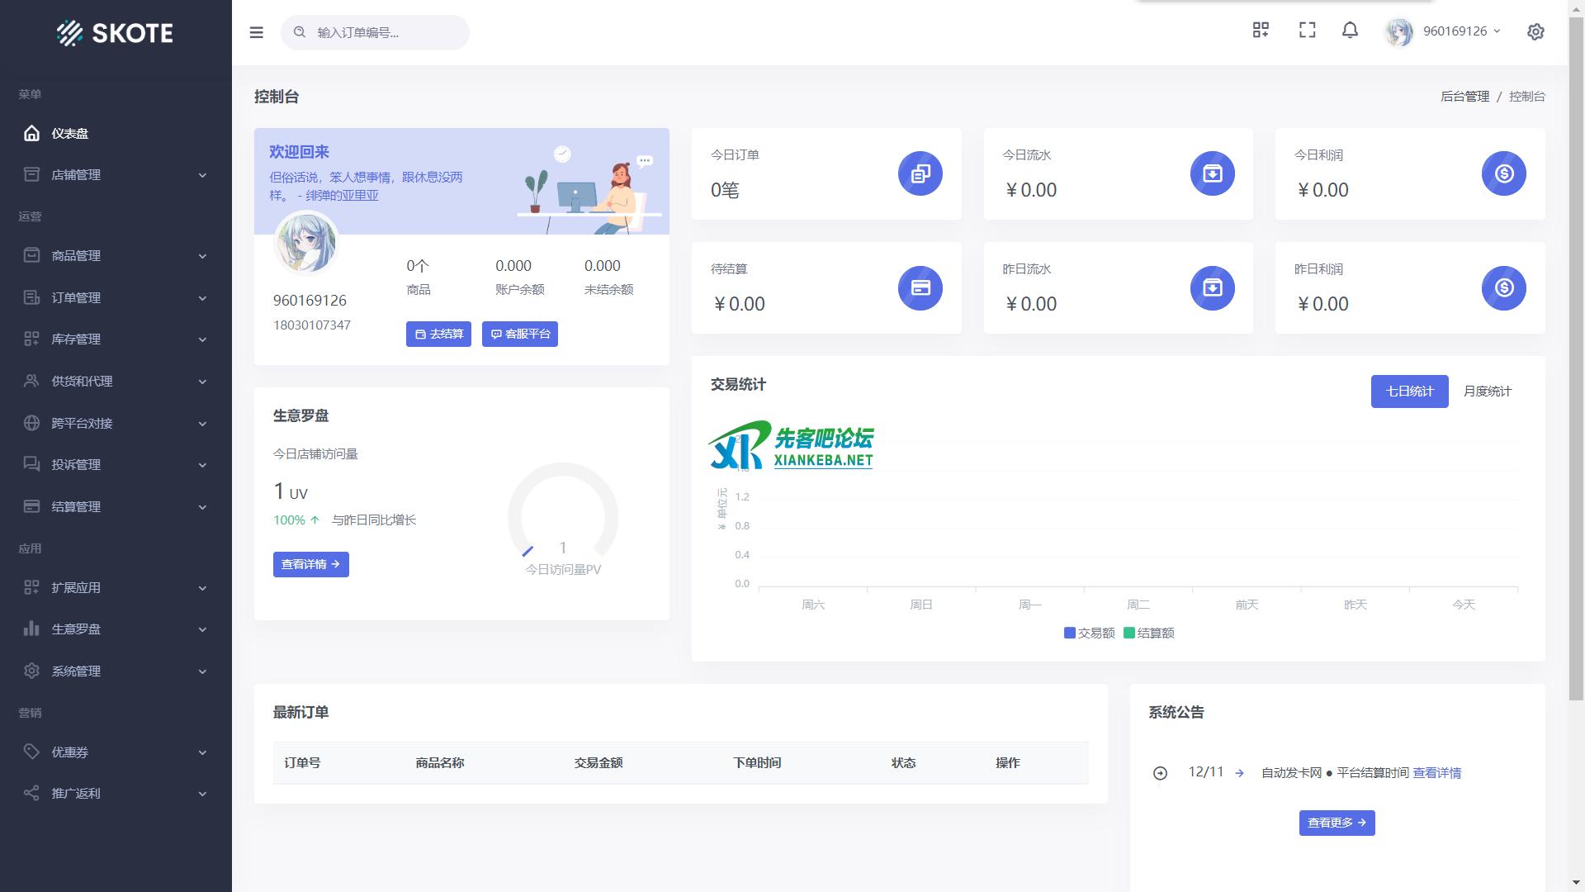Viewport: 1585px width, 892px height.
Task: Open the notification bell
Action: point(1350,31)
